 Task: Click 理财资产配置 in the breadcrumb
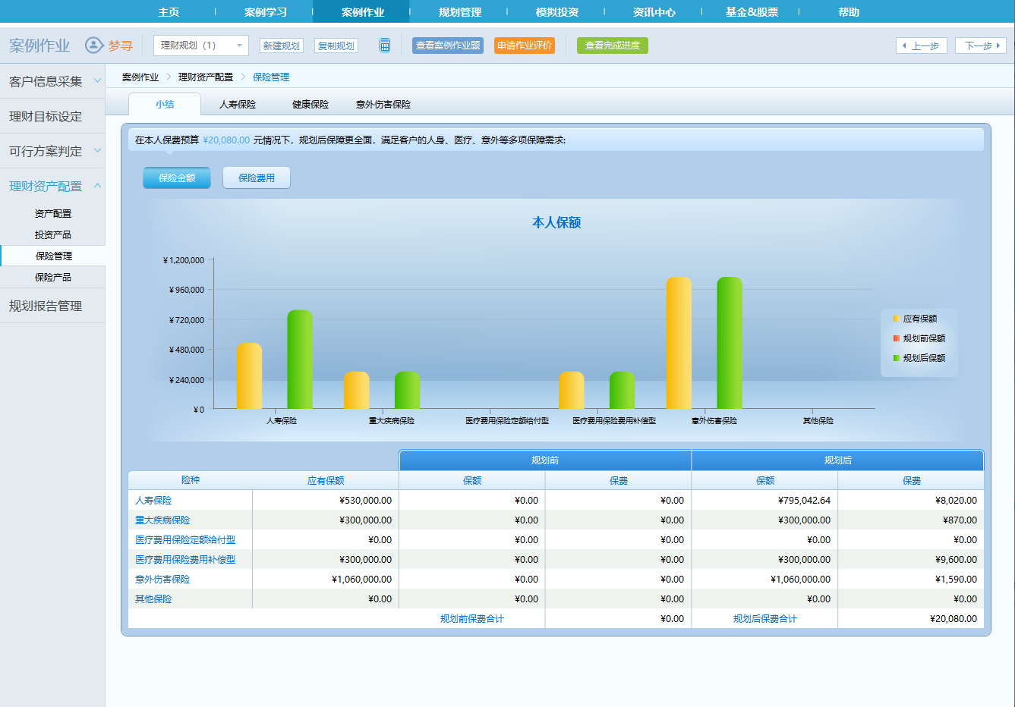pyautogui.click(x=206, y=77)
